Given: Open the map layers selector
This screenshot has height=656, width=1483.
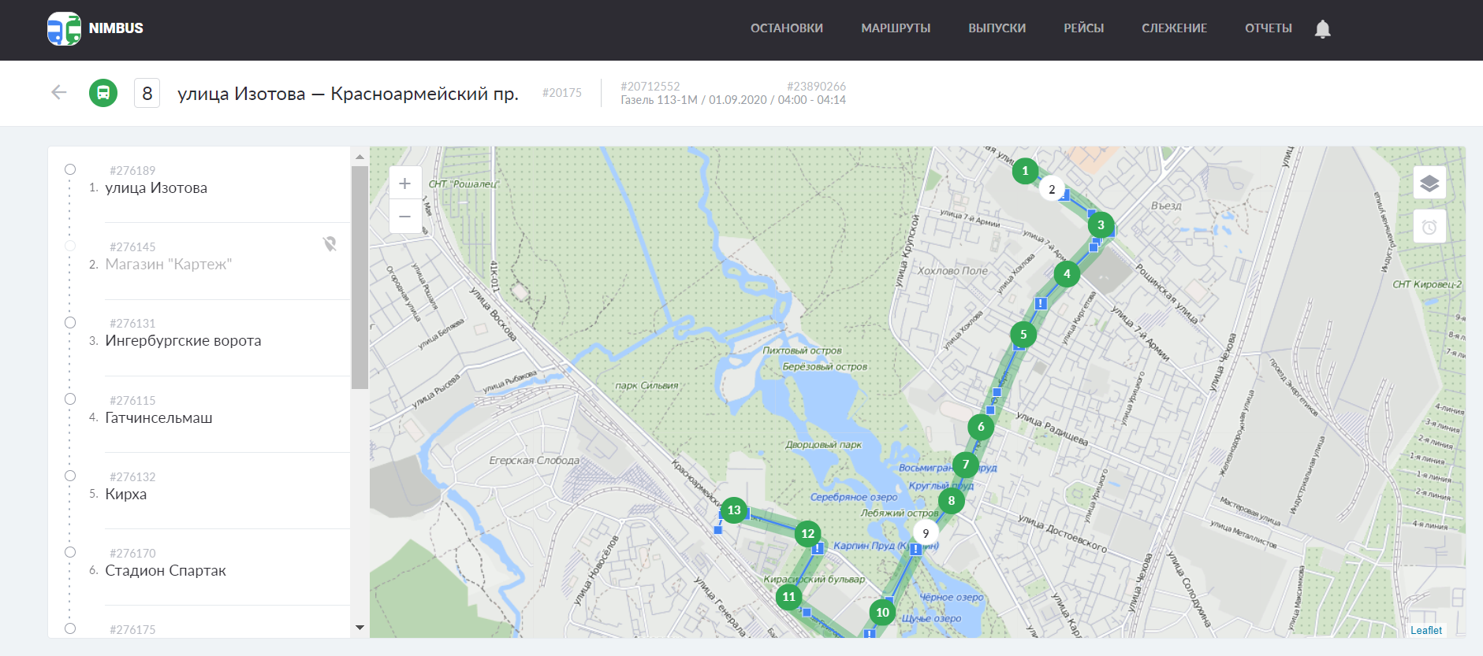Looking at the screenshot, I should pos(1429,183).
